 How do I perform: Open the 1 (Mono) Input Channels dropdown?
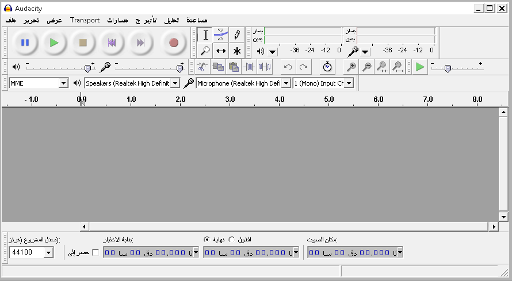click(349, 83)
